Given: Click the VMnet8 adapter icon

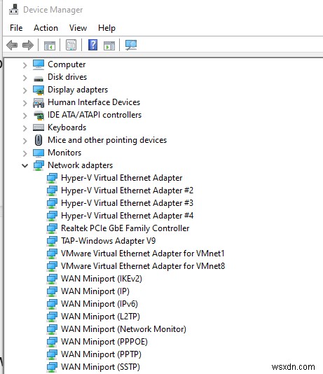Looking at the screenshot, I should tap(52, 266).
